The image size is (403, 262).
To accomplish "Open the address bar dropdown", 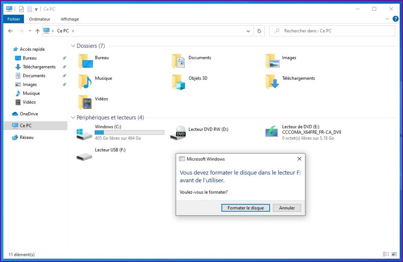I will (248, 31).
